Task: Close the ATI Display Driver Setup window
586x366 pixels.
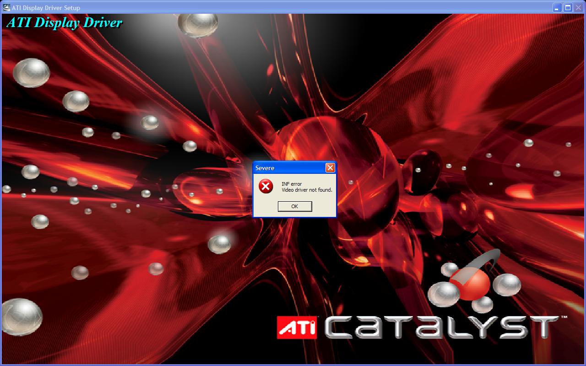Action: (x=578, y=8)
